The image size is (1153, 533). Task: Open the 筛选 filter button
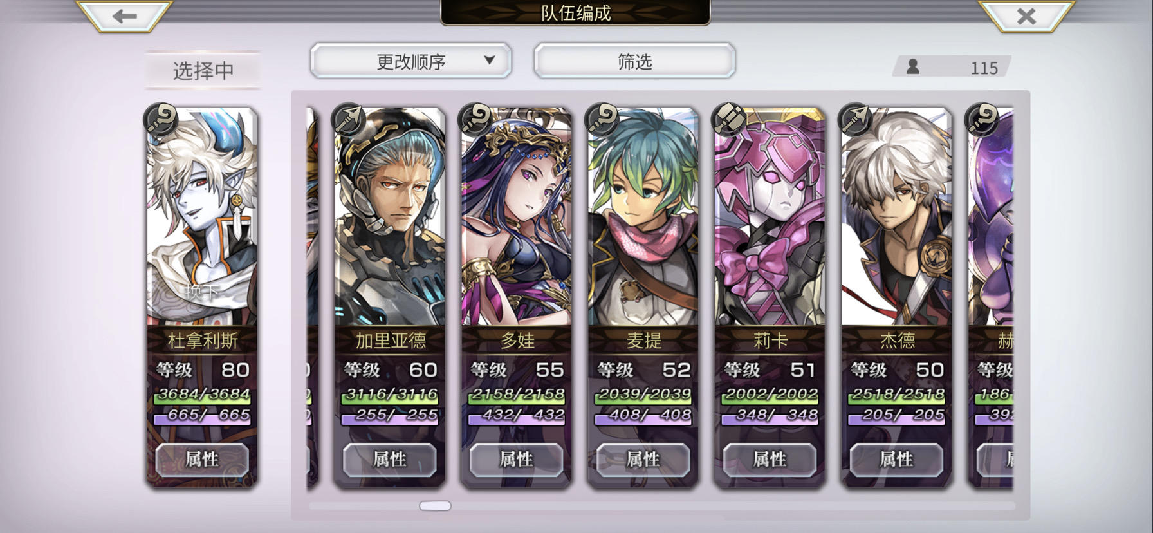634,61
